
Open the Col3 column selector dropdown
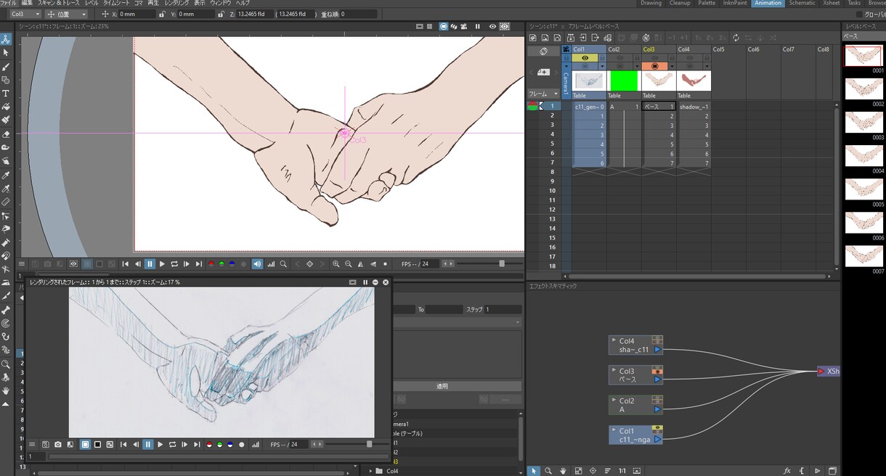pyautogui.click(x=24, y=14)
